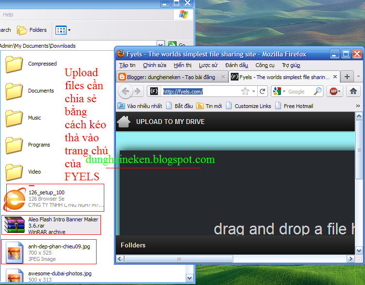365x285 pixels.
Task: Switch to the Fyels file sharing tab
Action: [x=284, y=77]
